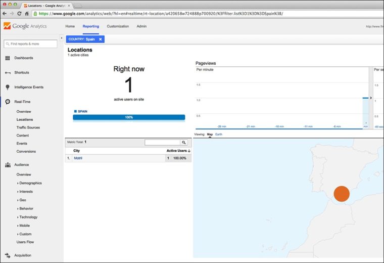384x263 pixels.
Task: Click the browser address bar
Action: click(x=208, y=14)
